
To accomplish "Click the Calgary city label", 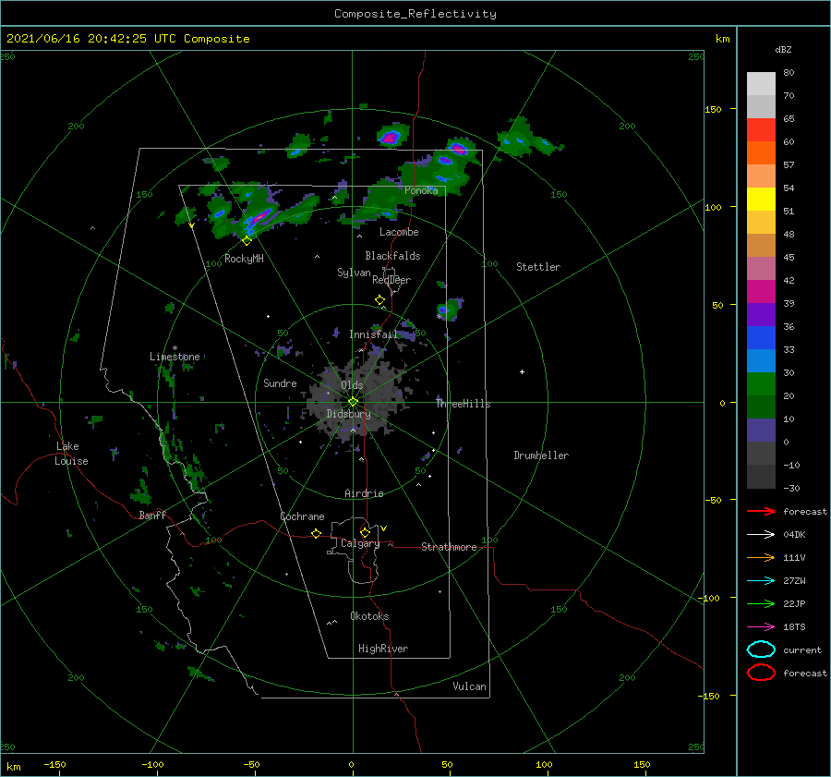I will coord(360,543).
